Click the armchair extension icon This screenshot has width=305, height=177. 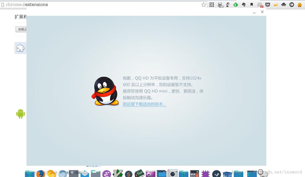coord(284,4)
